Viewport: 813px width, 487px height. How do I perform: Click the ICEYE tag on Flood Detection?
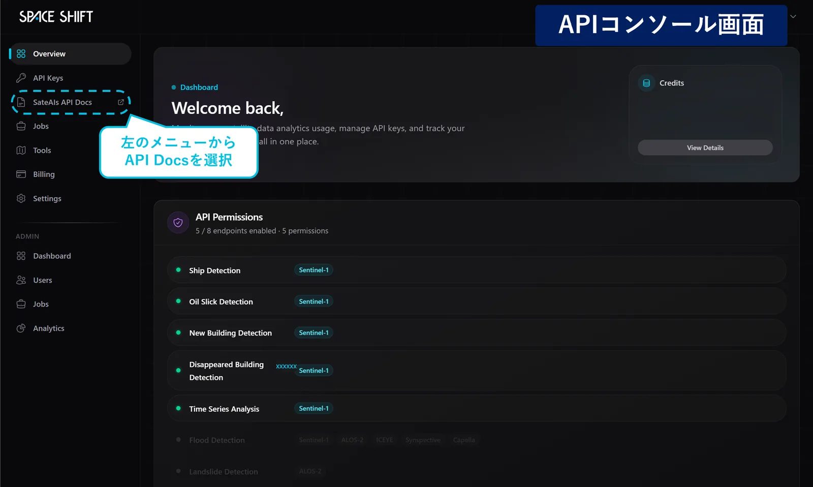pos(385,440)
